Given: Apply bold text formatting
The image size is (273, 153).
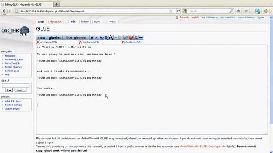Looking at the screenshot, I should [92, 37].
